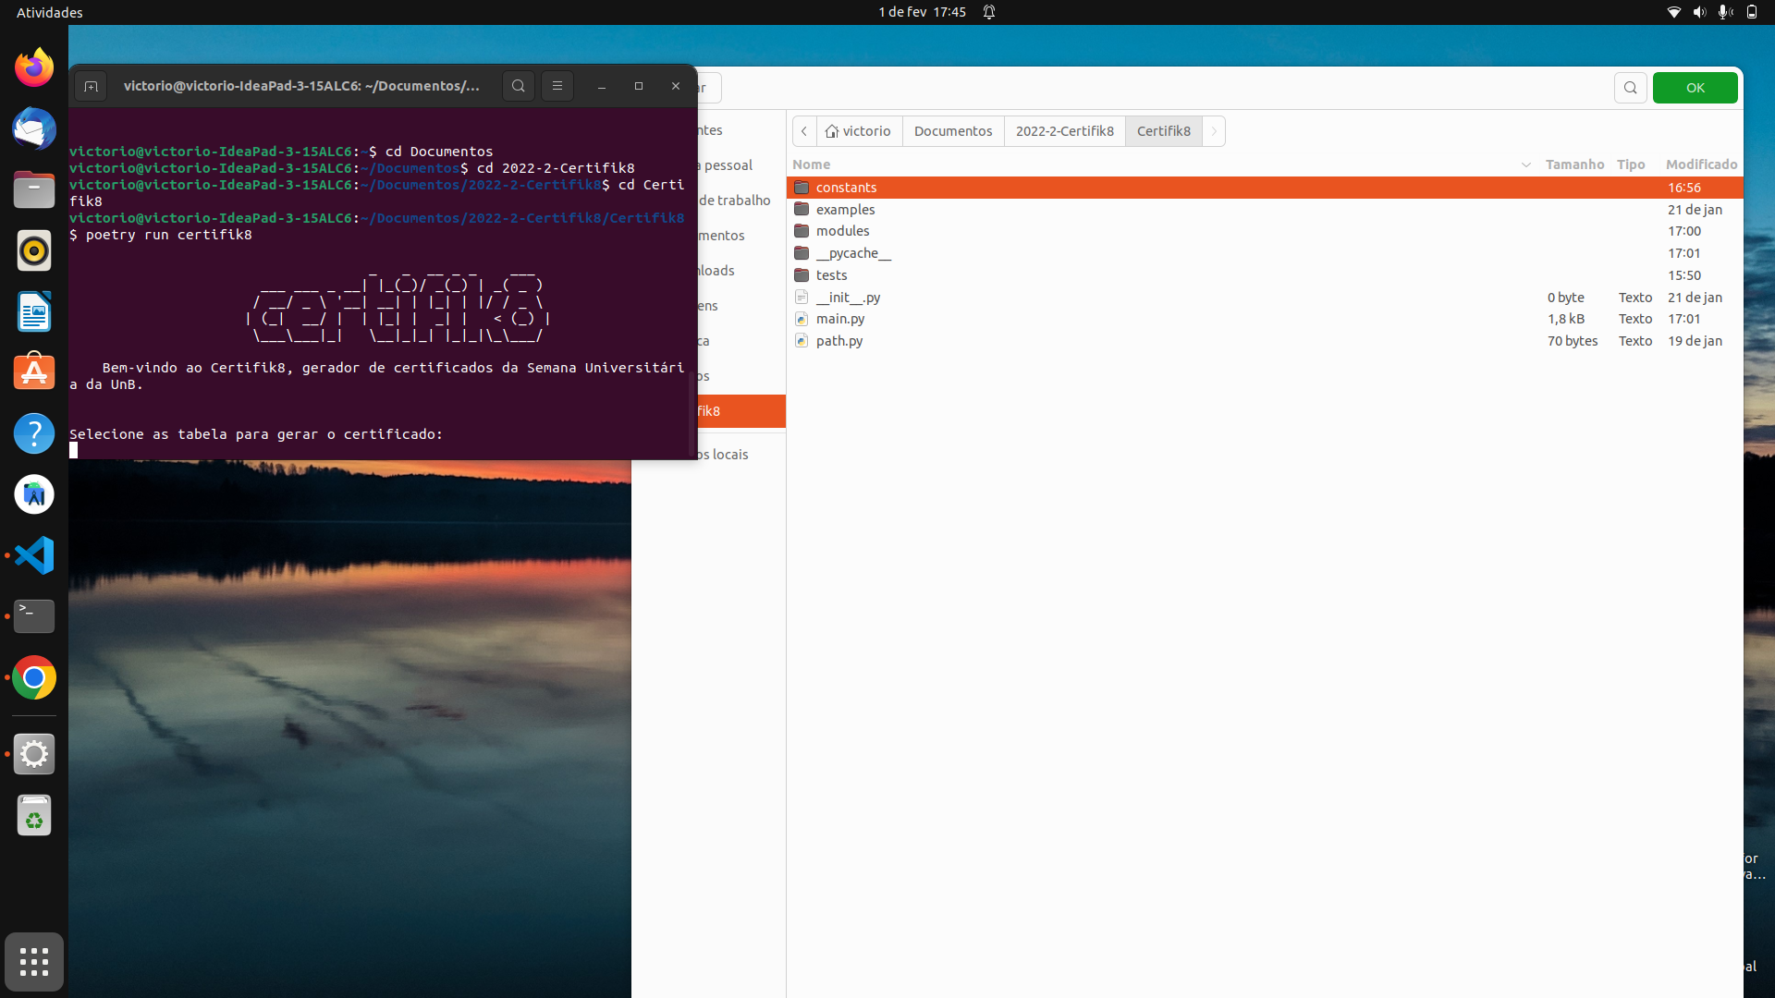Open the notification bell in top bar
The image size is (1775, 998).
pos(989,12)
